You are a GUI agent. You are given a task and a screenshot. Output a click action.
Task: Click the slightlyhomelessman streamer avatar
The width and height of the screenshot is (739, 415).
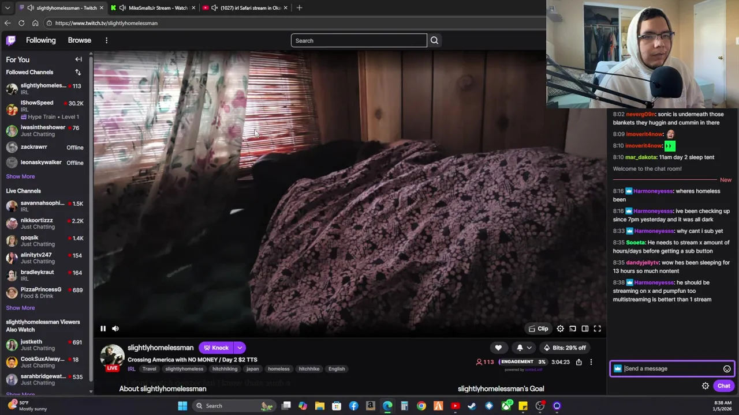pyautogui.click(x=113, y=356)
